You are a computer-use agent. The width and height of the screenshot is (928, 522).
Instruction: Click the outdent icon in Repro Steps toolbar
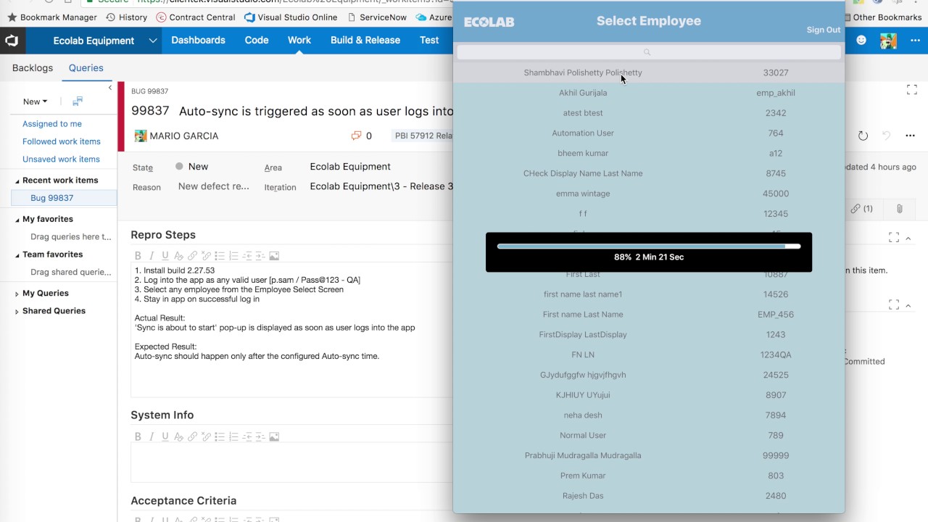(247, 256)
